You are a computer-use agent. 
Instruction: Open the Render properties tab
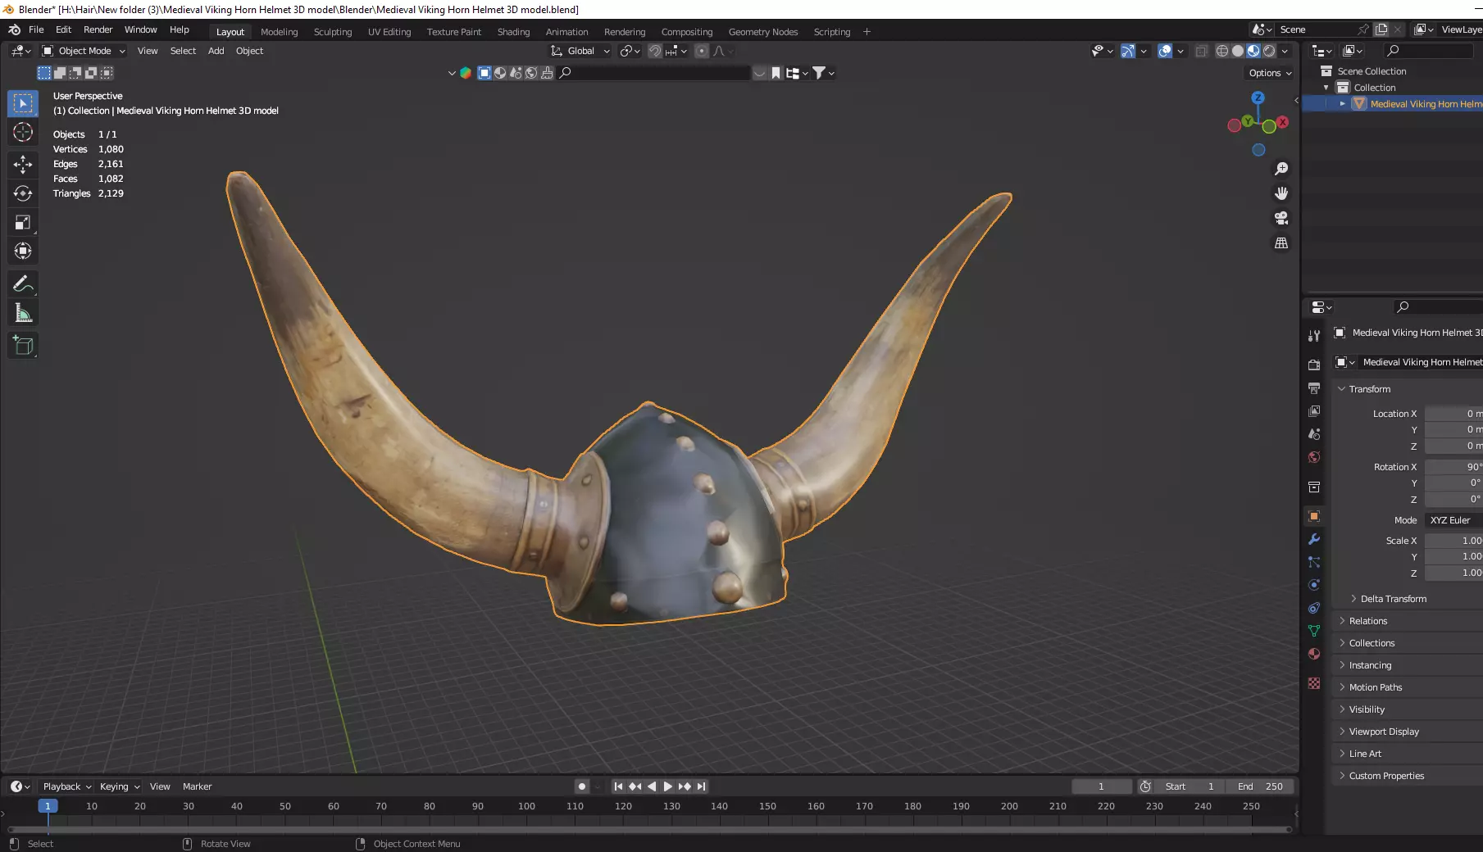click(x=1314, y=365)
